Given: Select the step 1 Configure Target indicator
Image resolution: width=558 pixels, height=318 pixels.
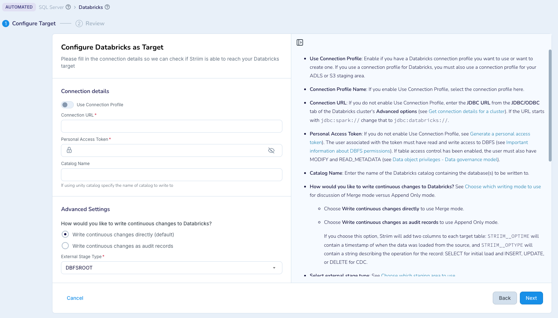Looking at the screenshot, I should point(5,23).
